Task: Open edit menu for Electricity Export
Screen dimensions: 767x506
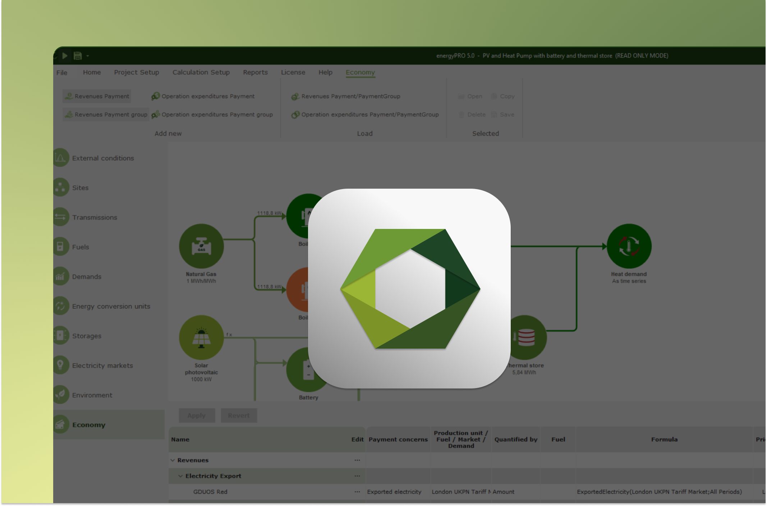Action: 357,476
